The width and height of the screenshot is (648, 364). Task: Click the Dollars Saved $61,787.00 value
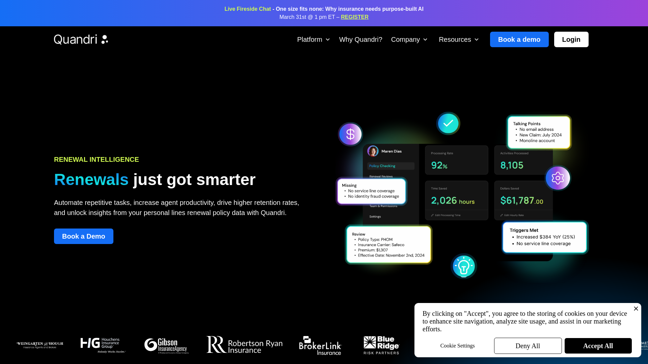(x=522, y=201)
